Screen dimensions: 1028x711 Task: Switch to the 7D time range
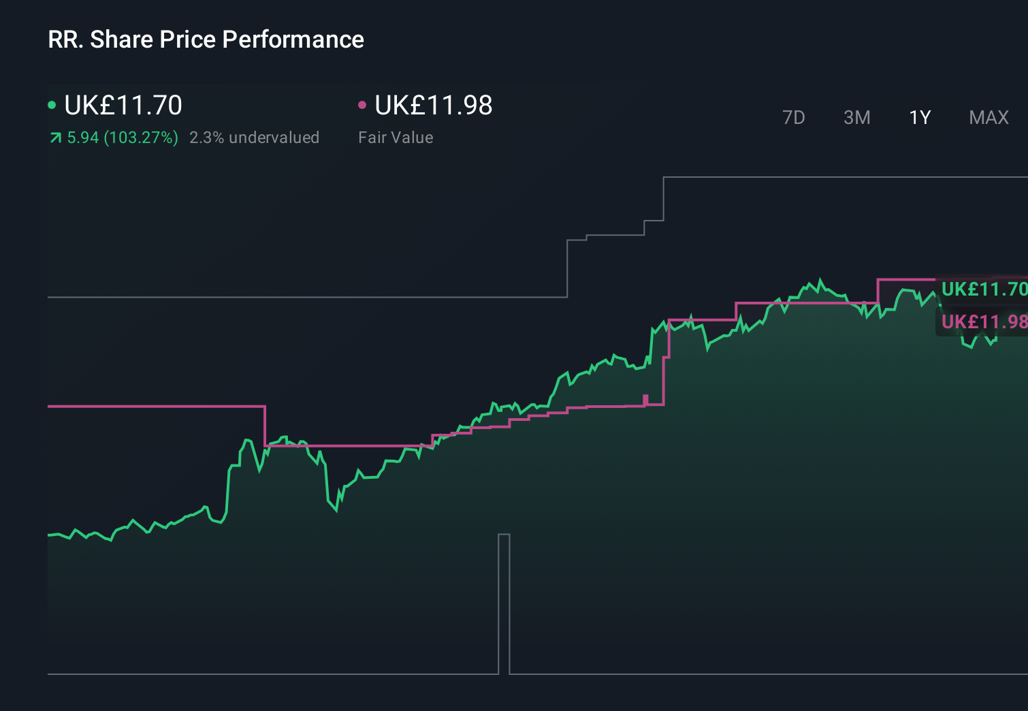pyautogui.click(x=794, y=117)
